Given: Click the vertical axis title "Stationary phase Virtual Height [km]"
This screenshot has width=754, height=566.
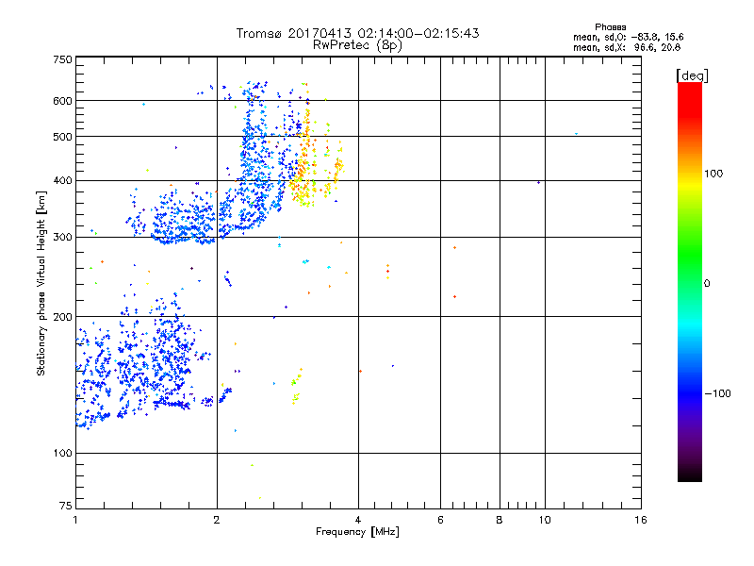Looking at the screenshot, I should (41, 283).
